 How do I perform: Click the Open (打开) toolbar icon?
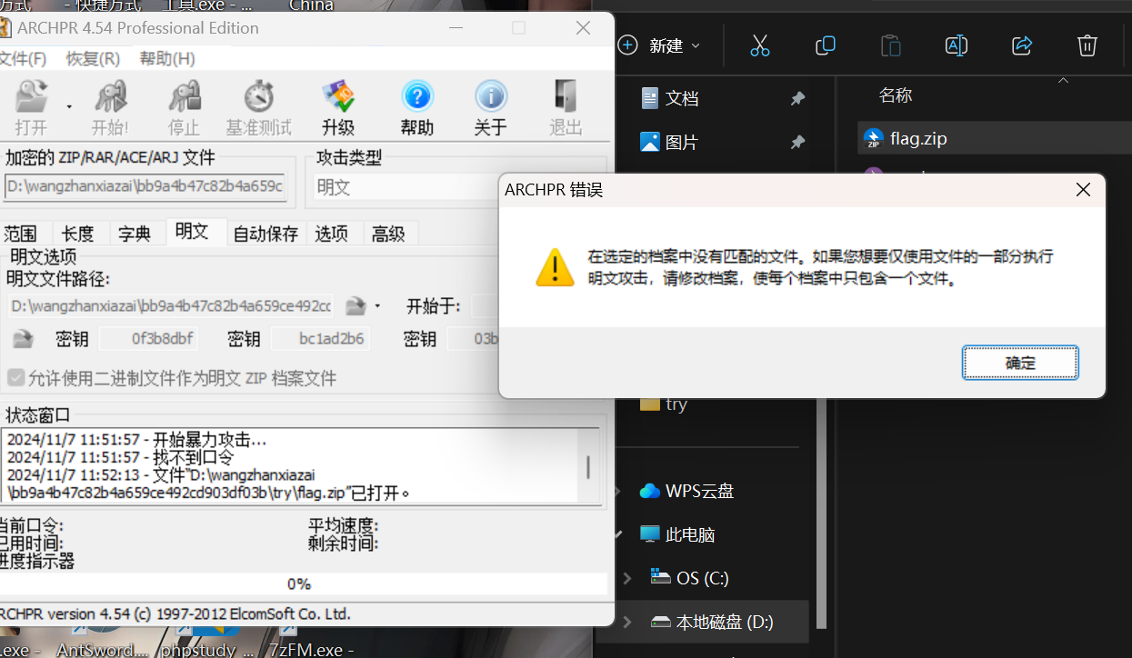(x=32, y=107)
